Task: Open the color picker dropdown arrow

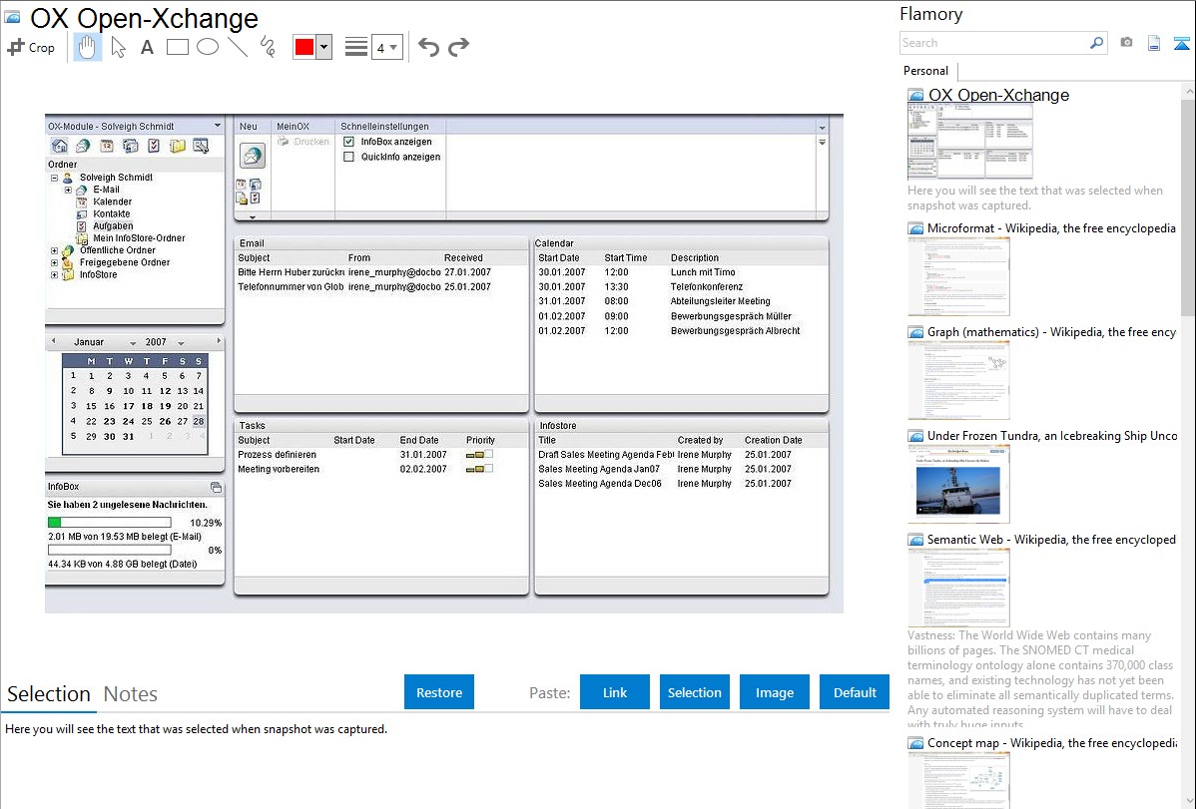Action: (323, 47)
